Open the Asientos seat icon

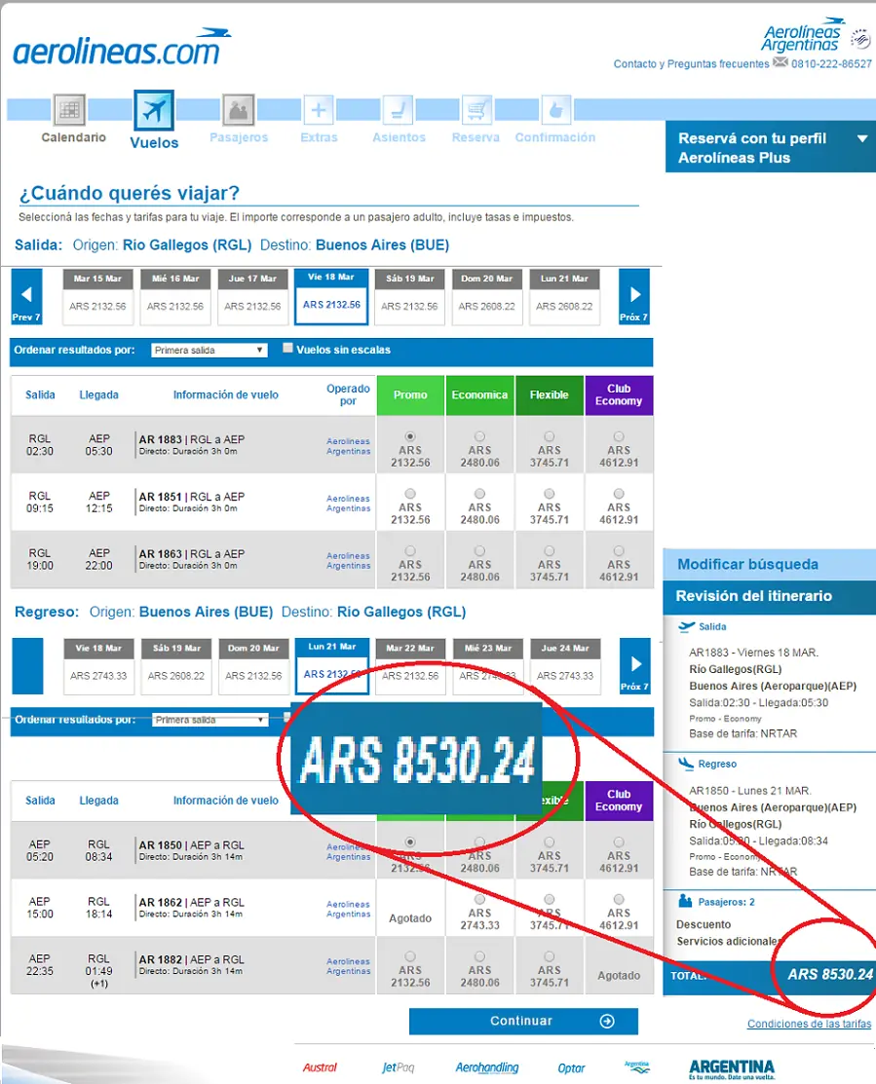click(398, 110)
